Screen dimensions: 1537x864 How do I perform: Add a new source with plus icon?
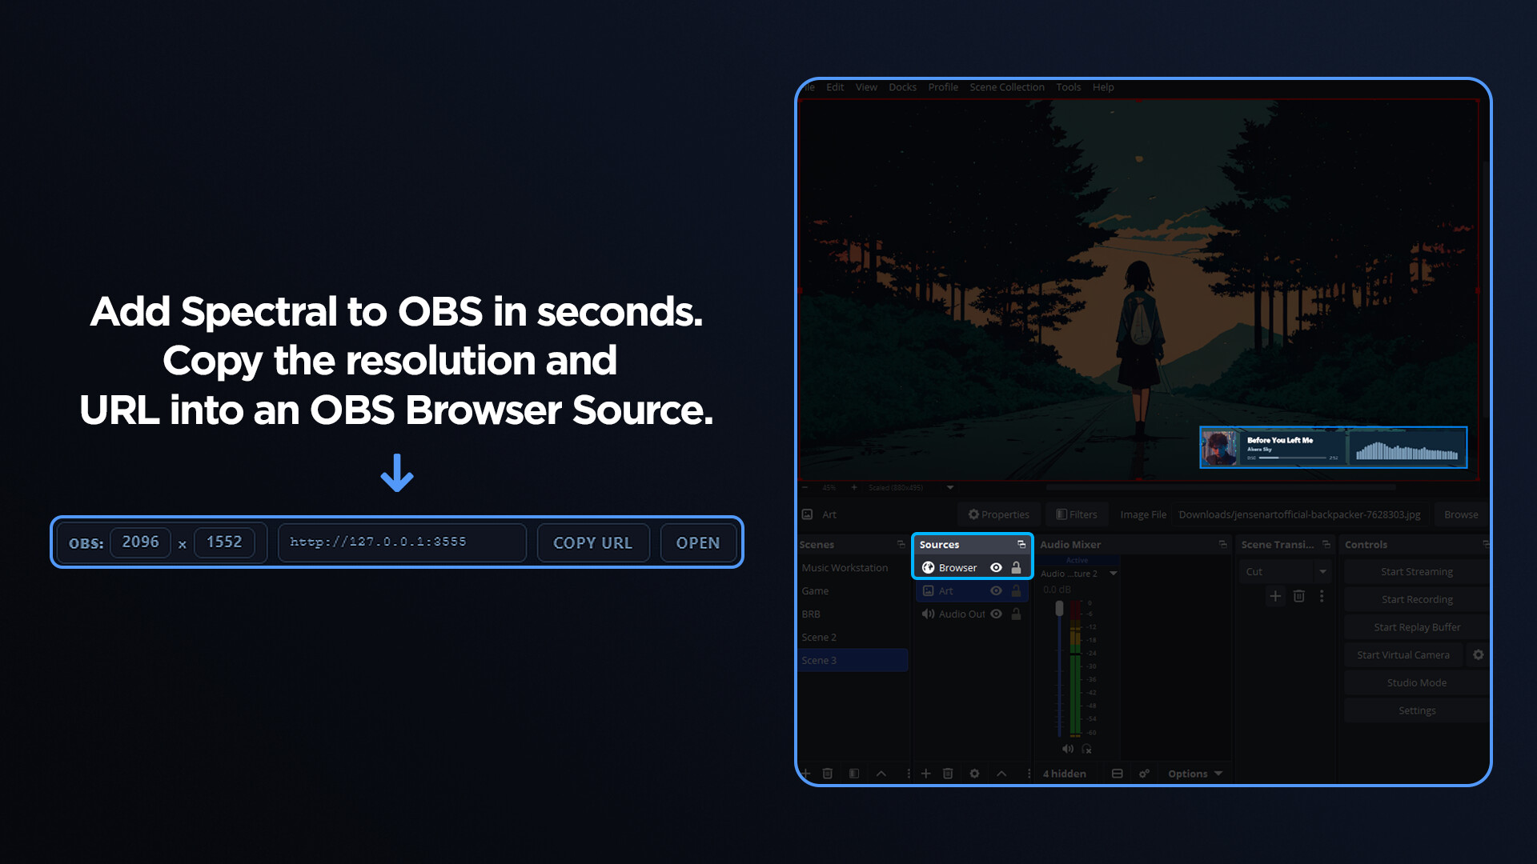click(x=925, y=774)
